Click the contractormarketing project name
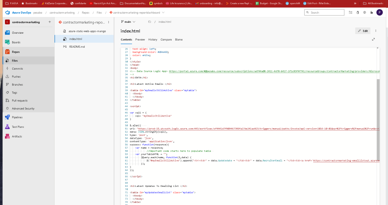This screenshot has height=205, width=388. 26,22
